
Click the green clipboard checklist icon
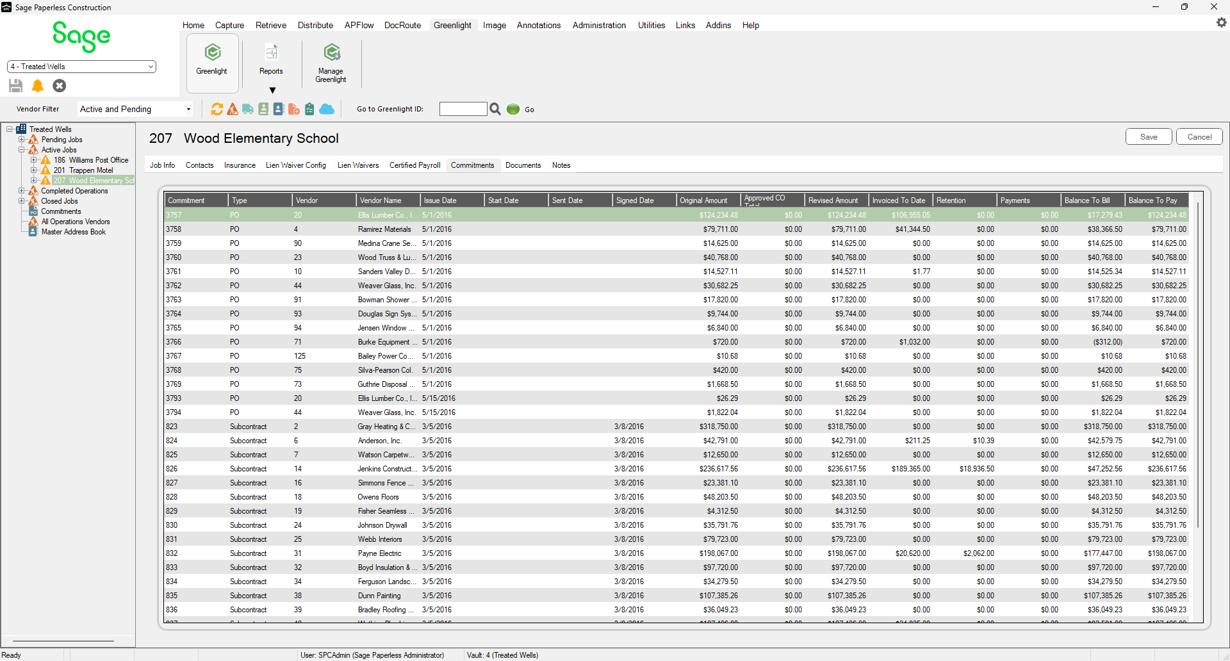(309, 109)
